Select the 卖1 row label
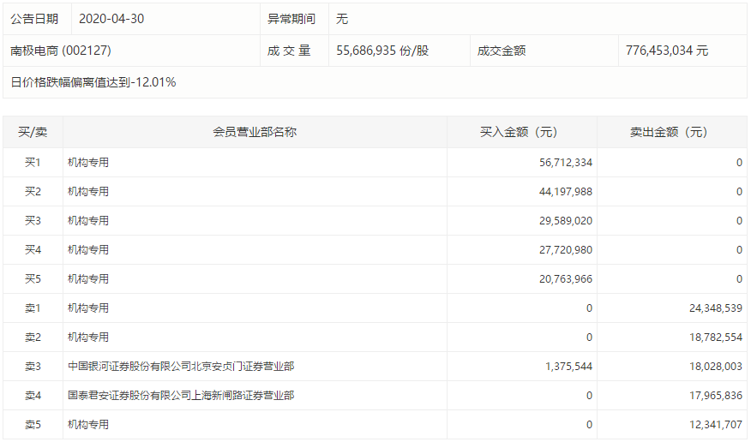Screen dimensions: 751x442 coord(33,308)
